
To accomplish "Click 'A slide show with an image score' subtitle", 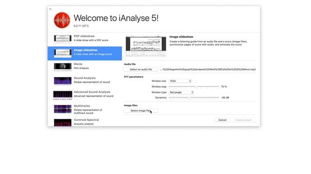I will (93, 54).
